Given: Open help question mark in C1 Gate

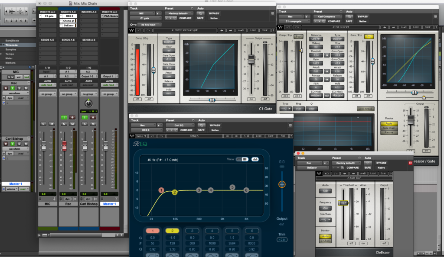Looking at the screenshot, I should 273,30.
